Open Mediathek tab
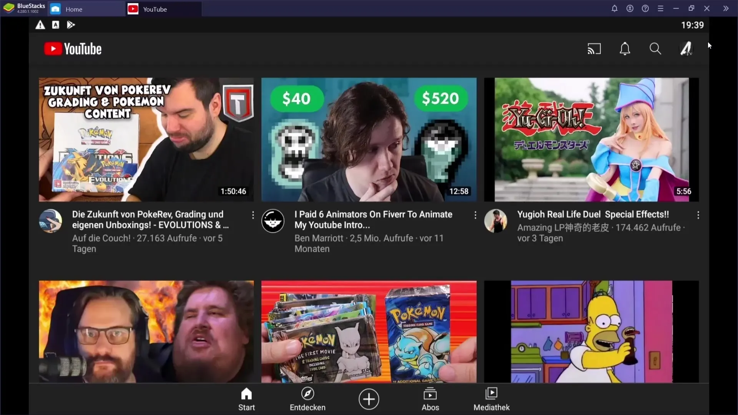This screenshot has height=415, width=738. coord(492,399)
